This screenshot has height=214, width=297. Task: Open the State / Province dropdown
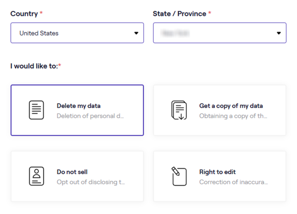[220, 33]
